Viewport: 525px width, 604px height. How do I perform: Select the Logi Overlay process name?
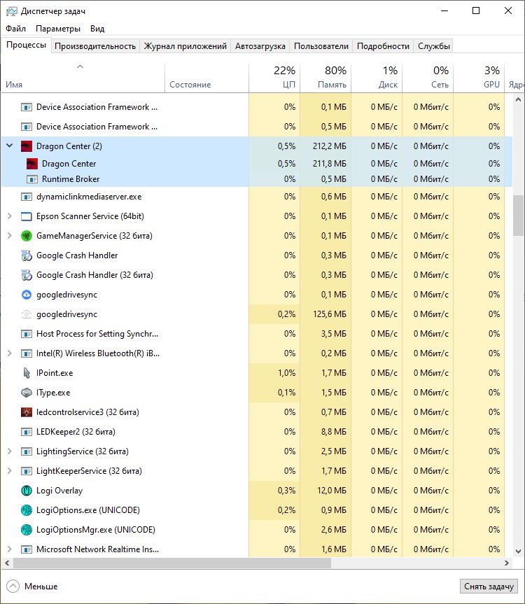point(59,491)
